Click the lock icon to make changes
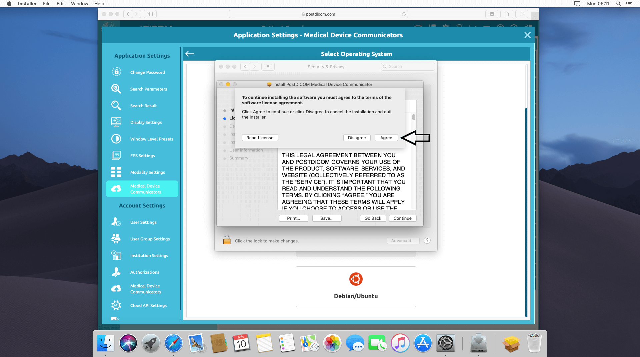 point(227,240)
